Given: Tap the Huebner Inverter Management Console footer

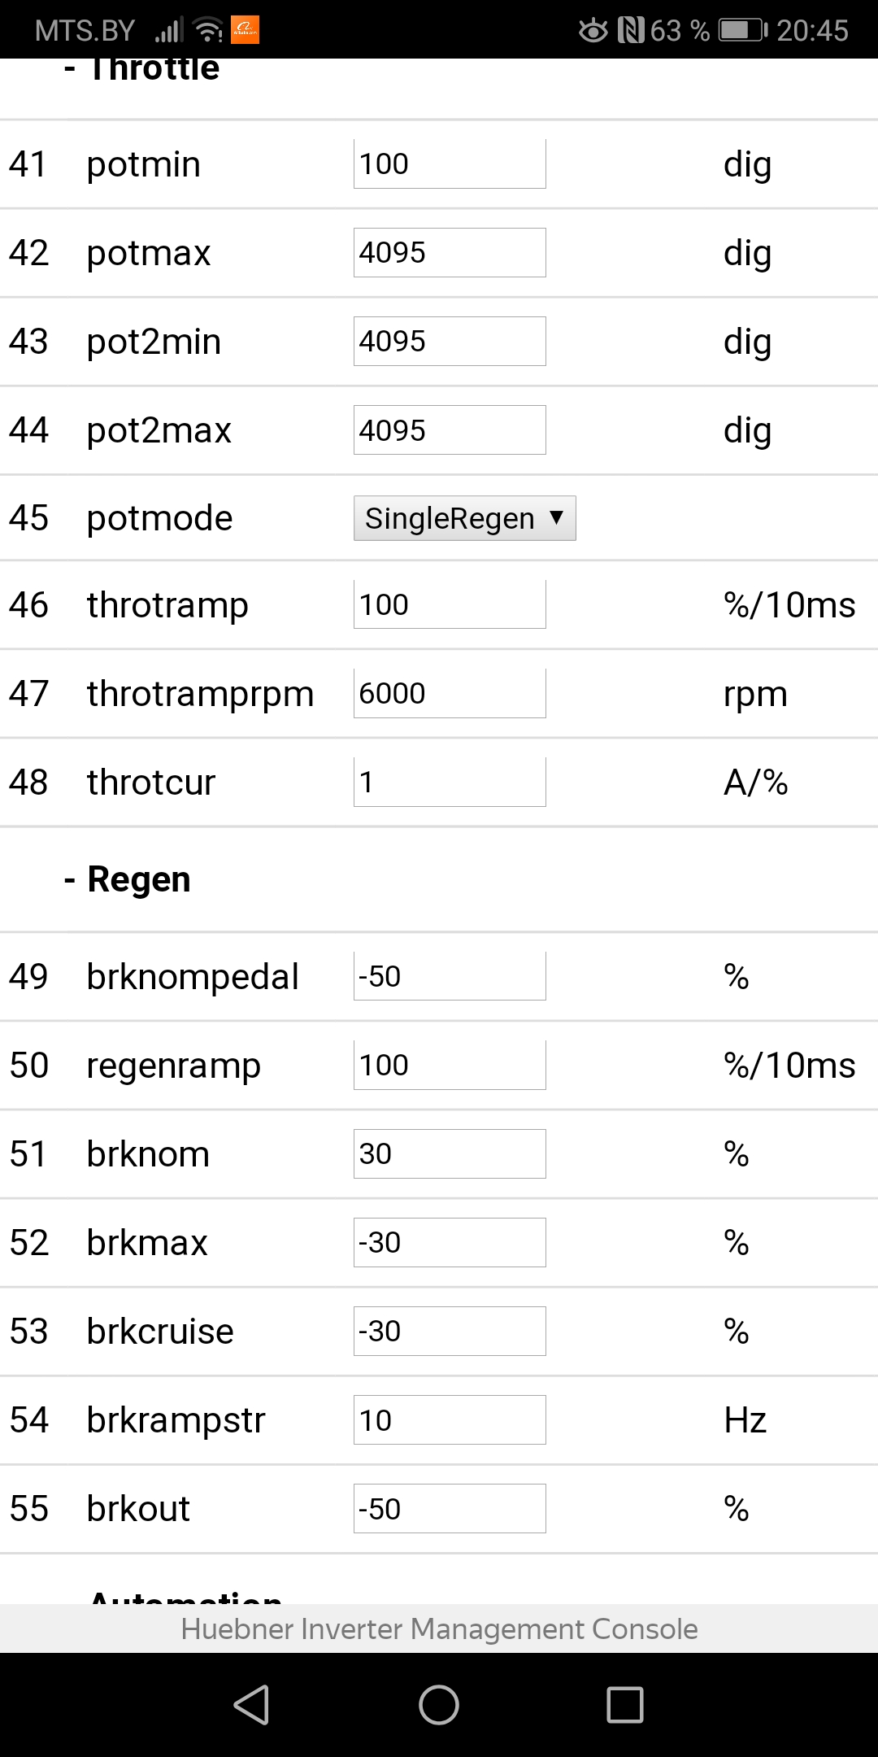Looking at the screenshot, I should [x=439, y=1628].
